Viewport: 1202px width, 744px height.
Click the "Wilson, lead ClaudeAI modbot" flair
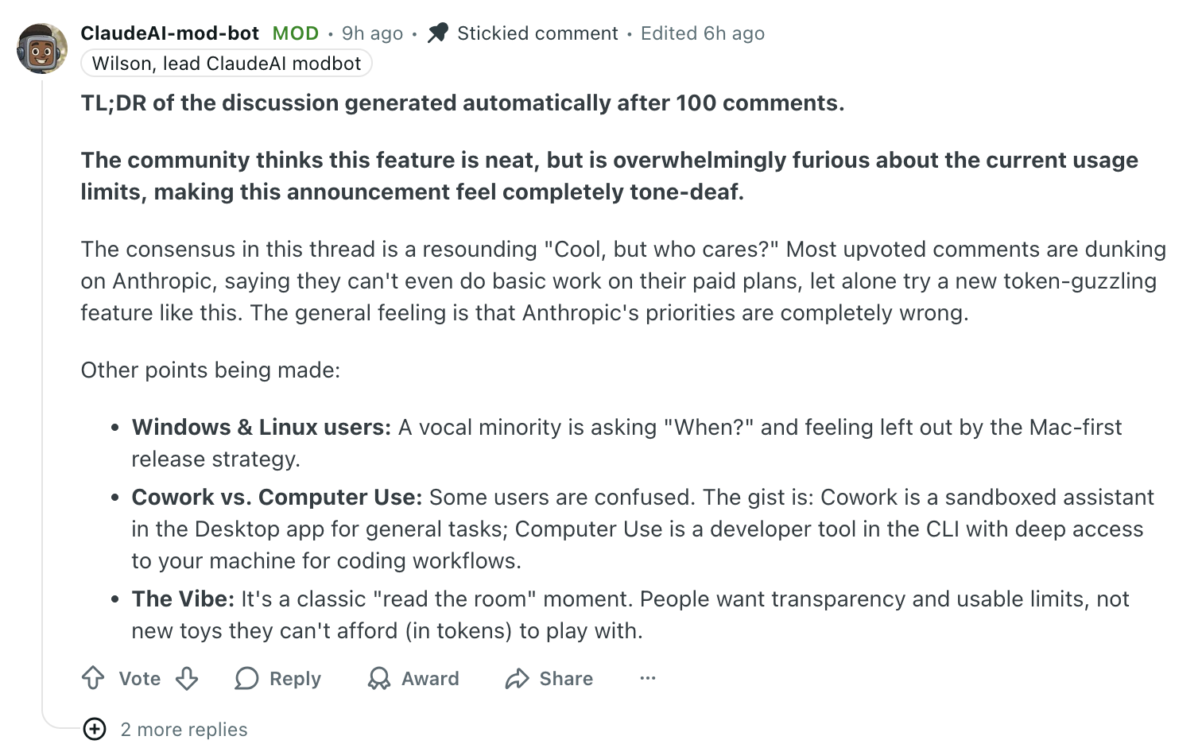[x=227, y=64]
